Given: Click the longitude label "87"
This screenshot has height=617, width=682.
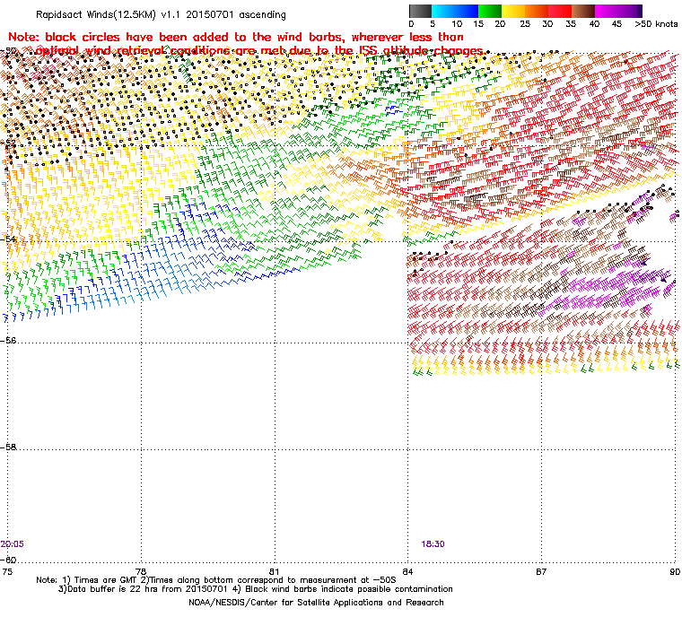Looking at the screenshot, I should tap(541, 571).
